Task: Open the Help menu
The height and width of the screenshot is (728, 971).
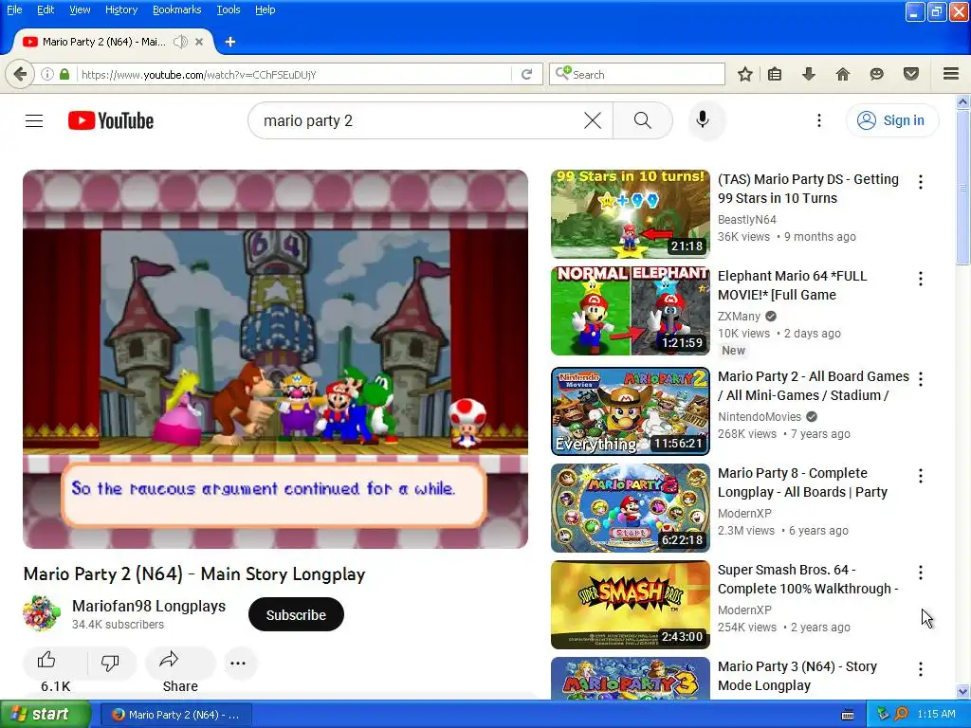Action: coord(266,9)
